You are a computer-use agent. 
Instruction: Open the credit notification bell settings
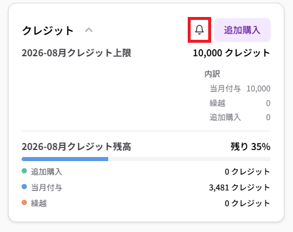[199, 30]
